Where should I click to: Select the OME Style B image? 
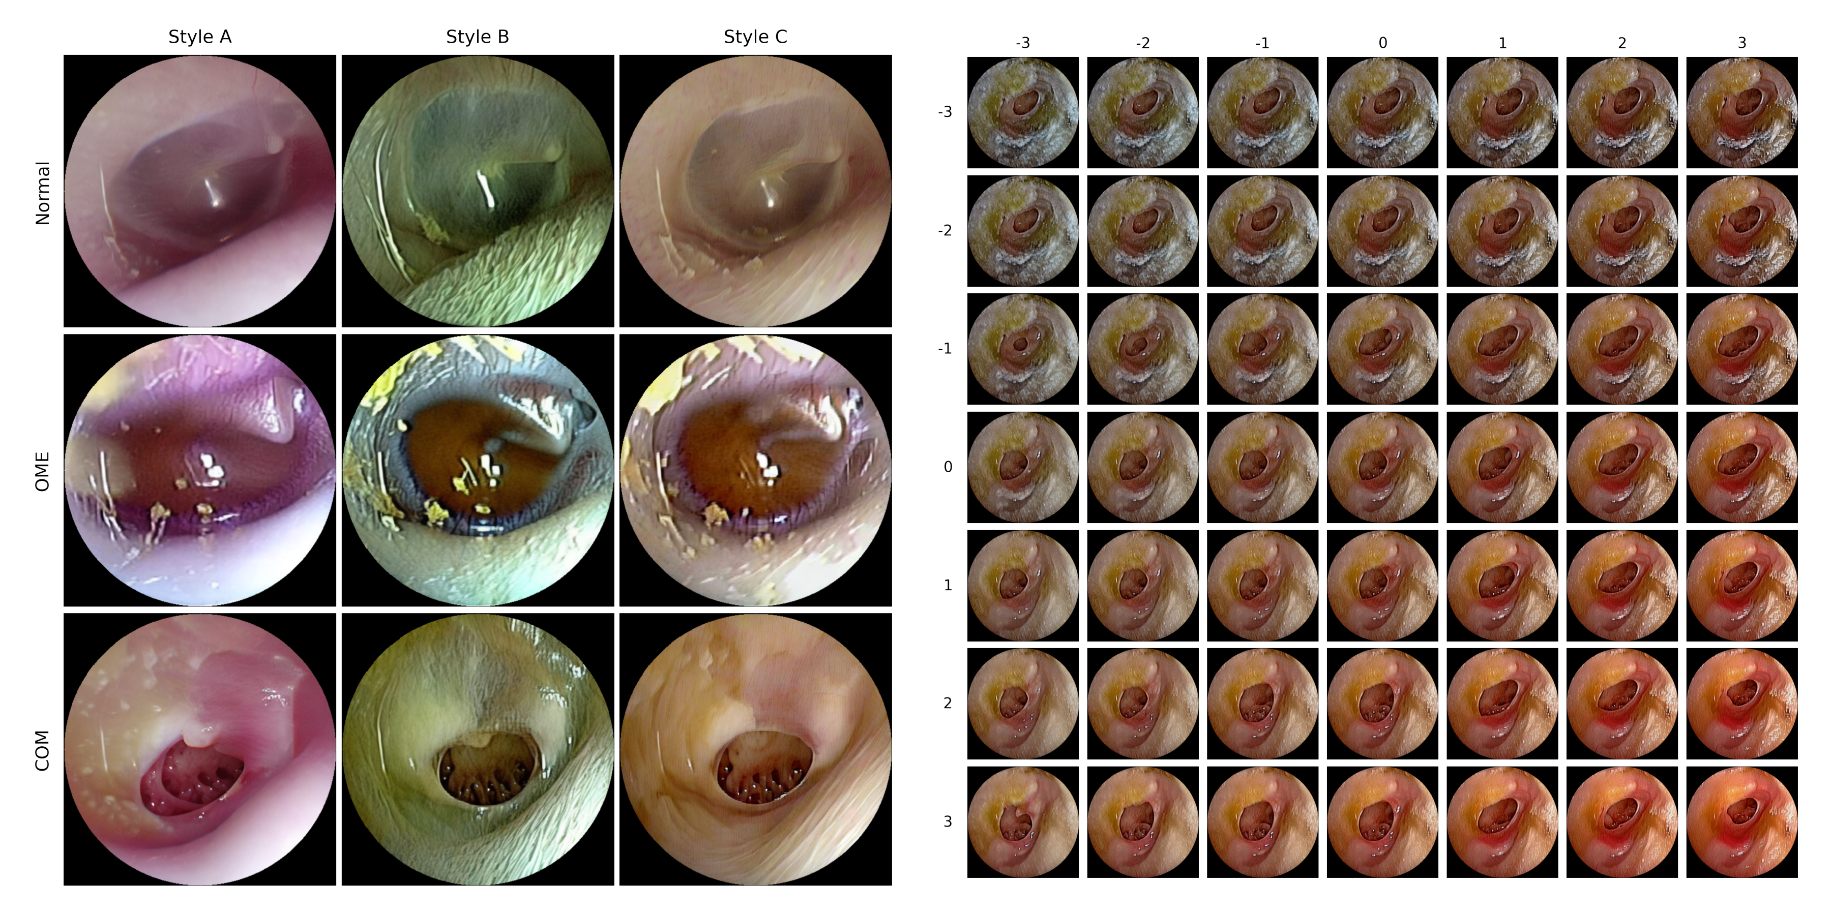point(478,470)
